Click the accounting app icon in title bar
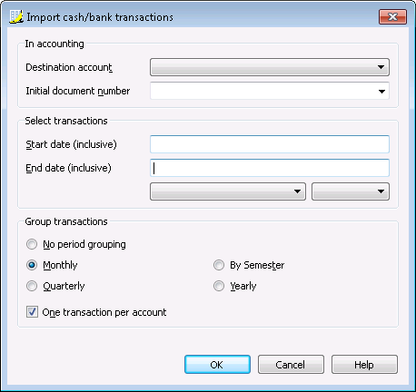This screenshot has width=416, height=392. pos(16,16)
